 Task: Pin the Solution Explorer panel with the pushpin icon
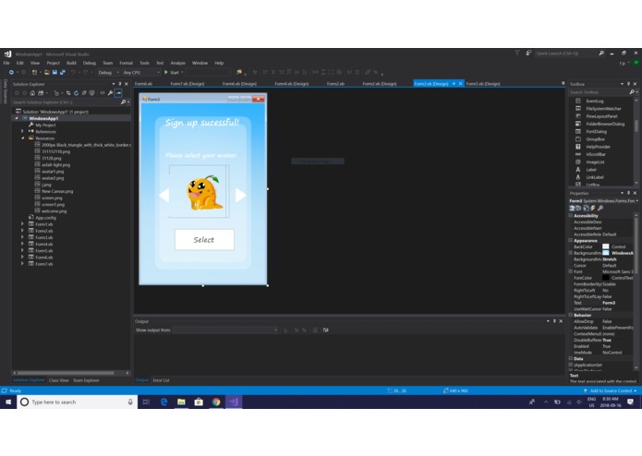[120, 84]
